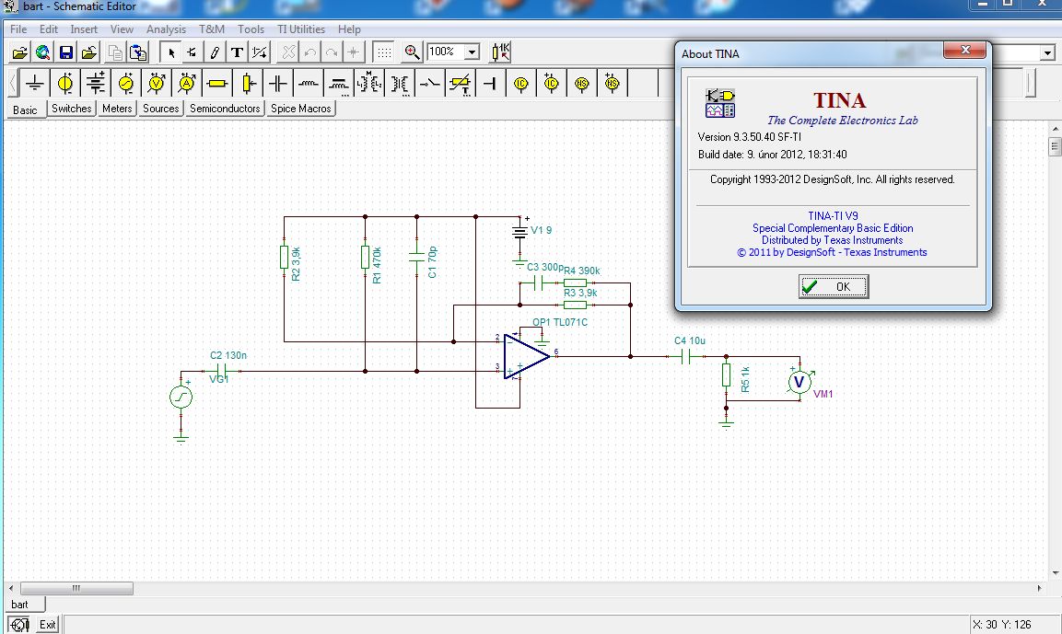The height and width of the screenshot is (634, 1062).
Task: Click the web-search globe toolbar icon
Action: [x=42, y=52]
